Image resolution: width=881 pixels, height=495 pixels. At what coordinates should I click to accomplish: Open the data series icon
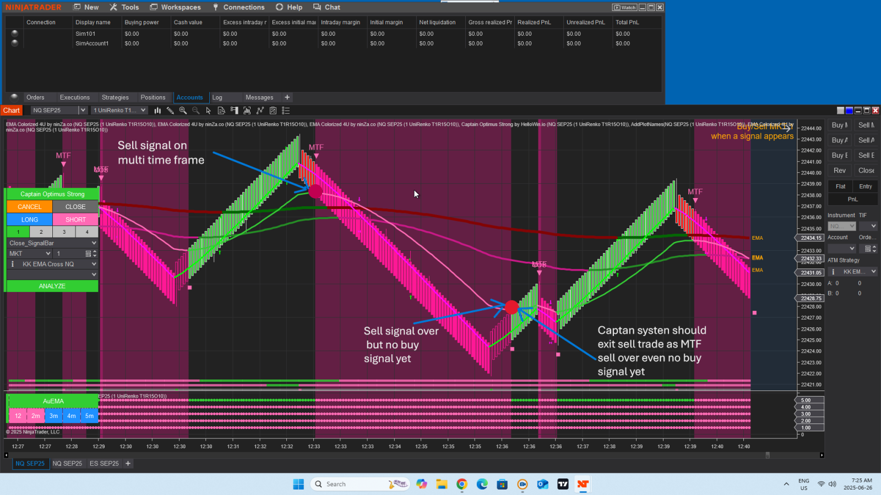(x=247, y=111)
